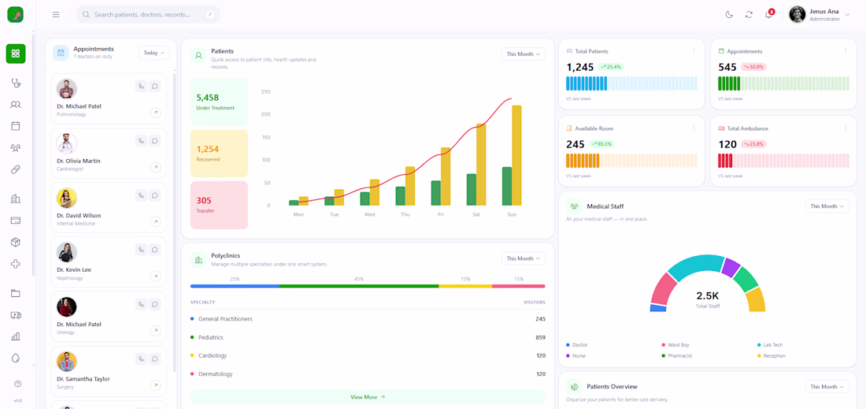Click View More in Polyclinics

pos(368,397)
